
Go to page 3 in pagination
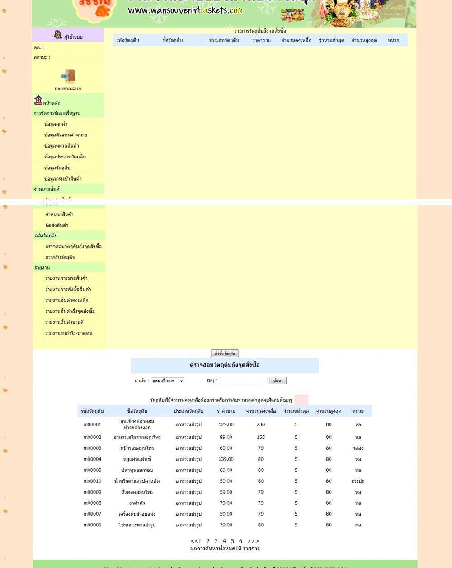(x=216, y=541)
